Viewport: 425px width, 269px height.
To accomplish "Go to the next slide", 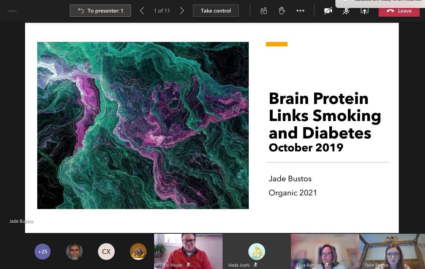I will (182, 11).
